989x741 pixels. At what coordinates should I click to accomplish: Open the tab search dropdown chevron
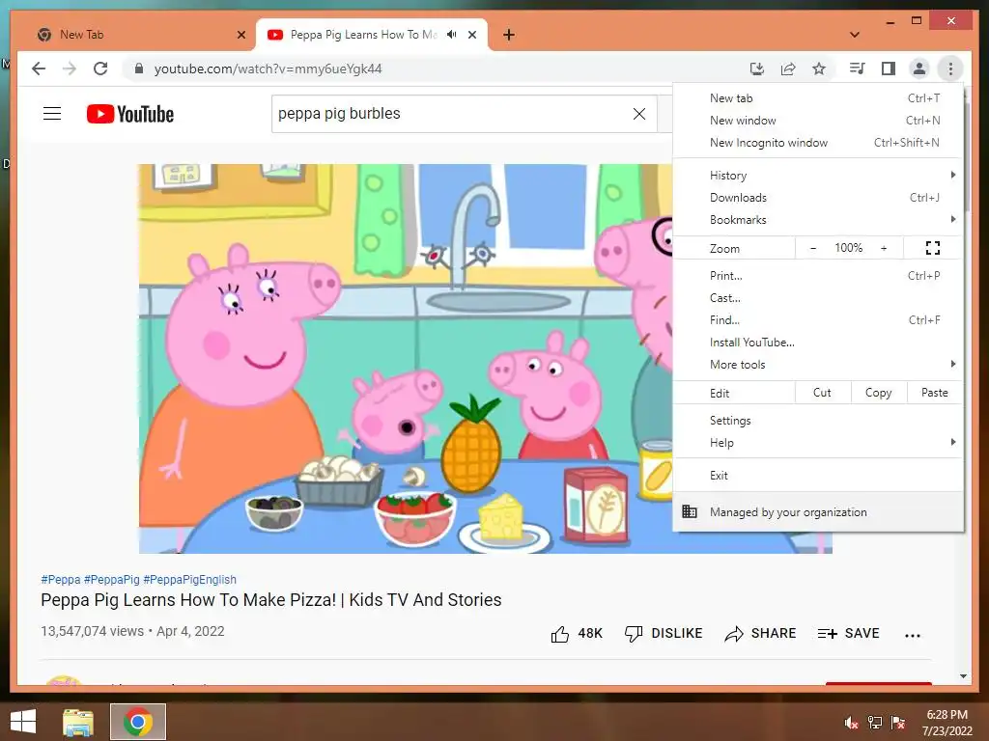855,35
